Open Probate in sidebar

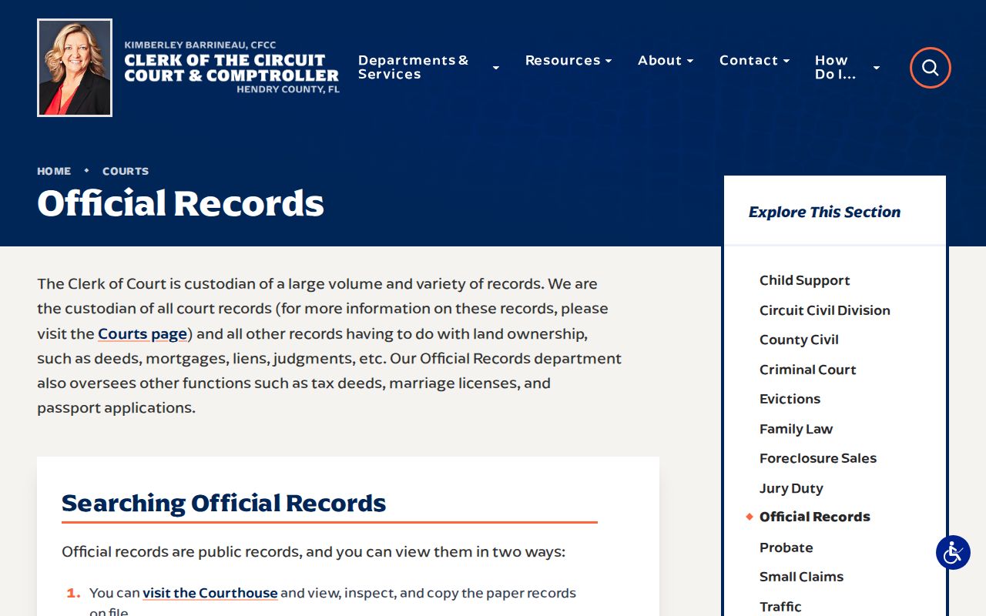[x=786, y=547]
